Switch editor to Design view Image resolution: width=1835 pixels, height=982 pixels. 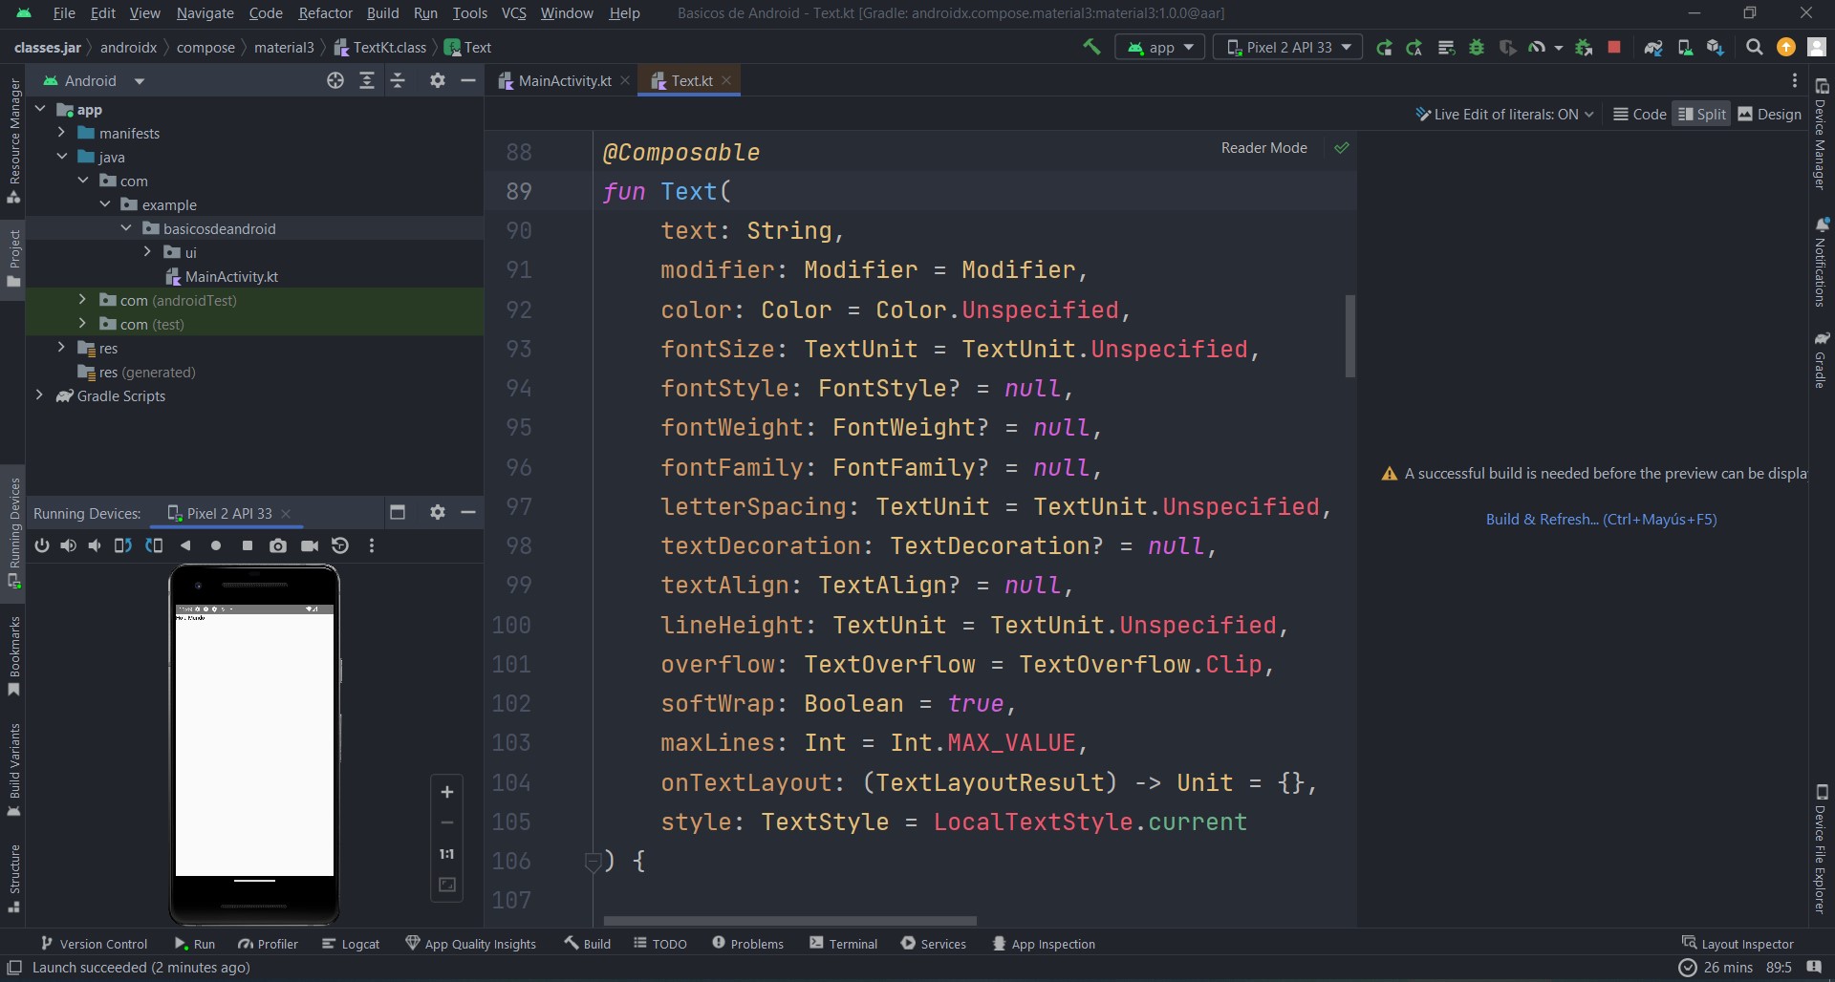click(x=1769, y=115)
